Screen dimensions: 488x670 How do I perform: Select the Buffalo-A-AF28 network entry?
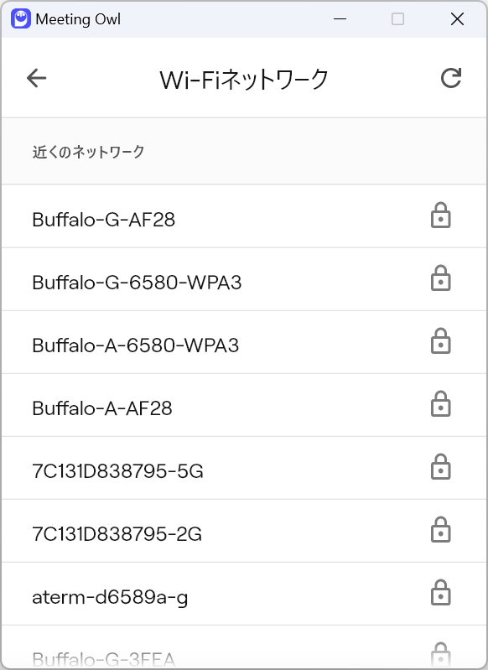244,405
